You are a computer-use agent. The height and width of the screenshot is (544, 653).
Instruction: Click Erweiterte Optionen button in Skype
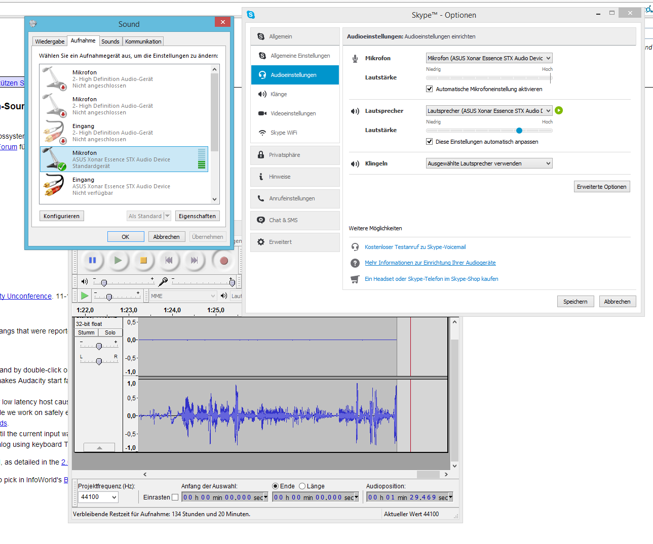tap(601, 187)
